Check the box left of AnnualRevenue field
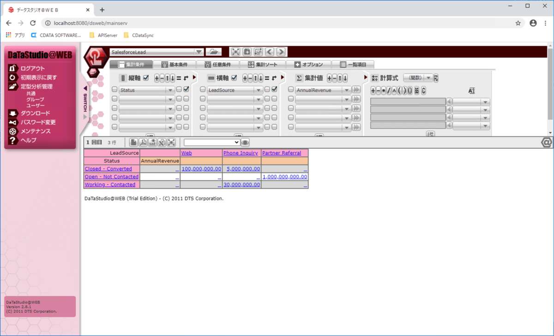The width and height of the screenshot is (554, 336). click(291, 90)
